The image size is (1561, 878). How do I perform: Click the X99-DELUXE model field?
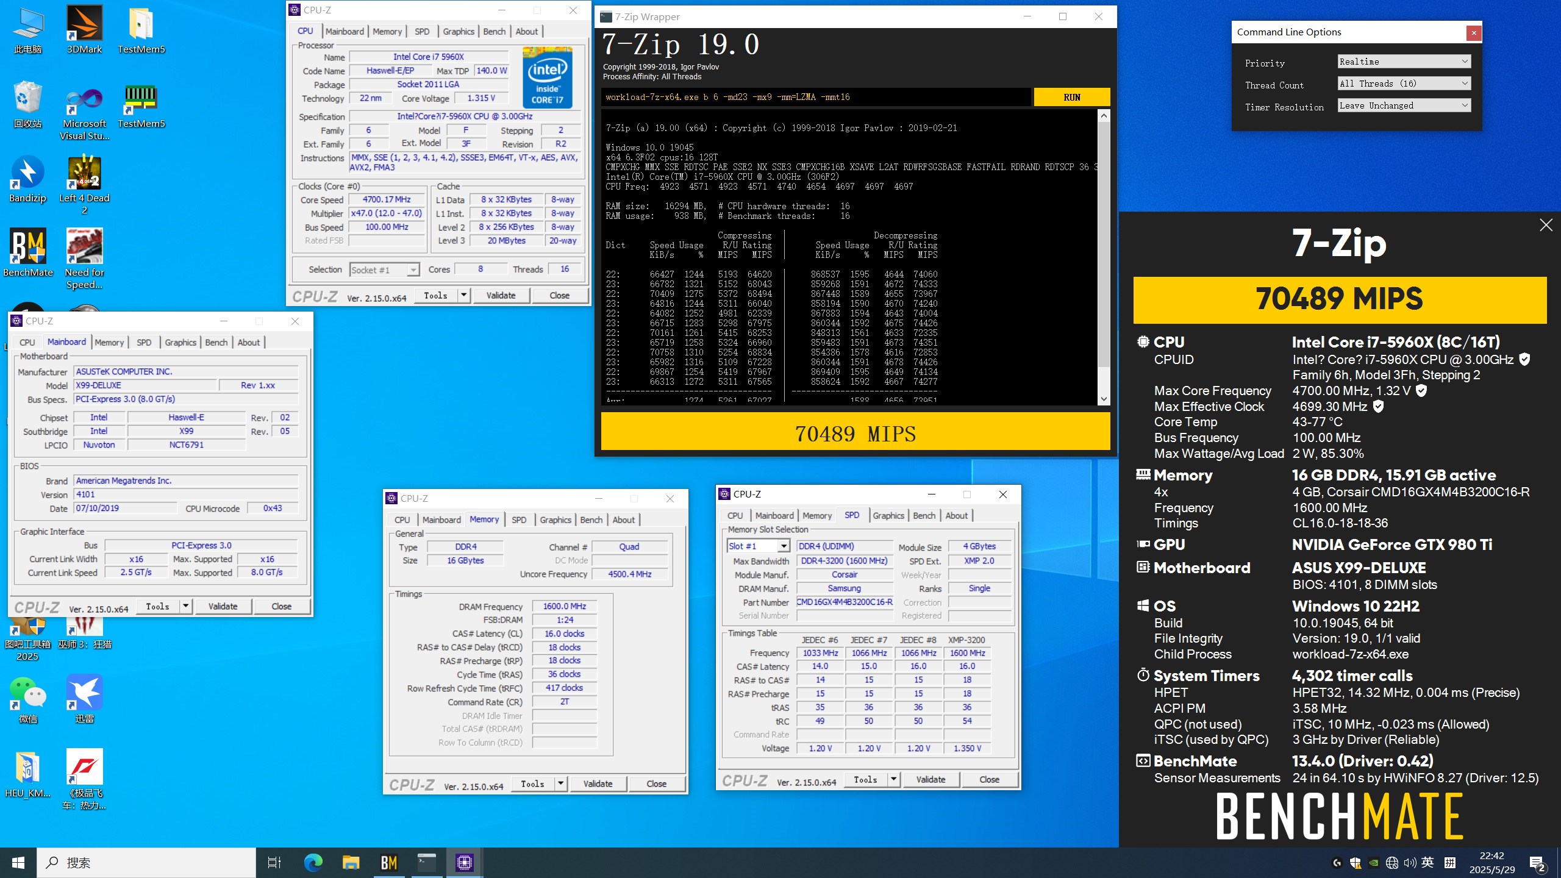pos(145,385)
